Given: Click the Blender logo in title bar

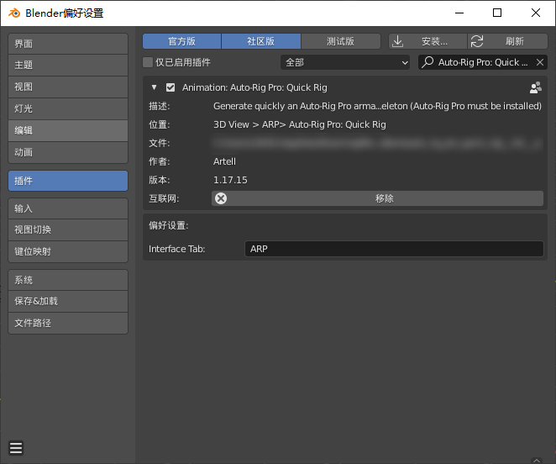Looking at the screenshot, I should pos(14,13).
